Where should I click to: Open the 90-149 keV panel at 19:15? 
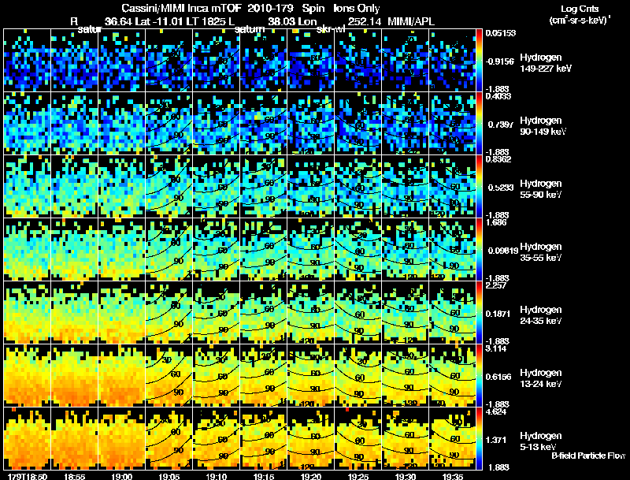point(264,123)
